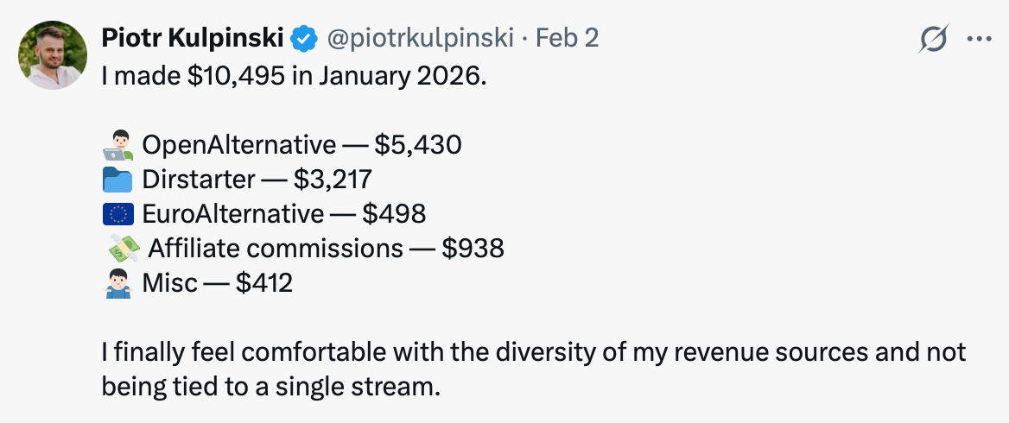Click the "I made $10,495" opening line

(295, 75)
